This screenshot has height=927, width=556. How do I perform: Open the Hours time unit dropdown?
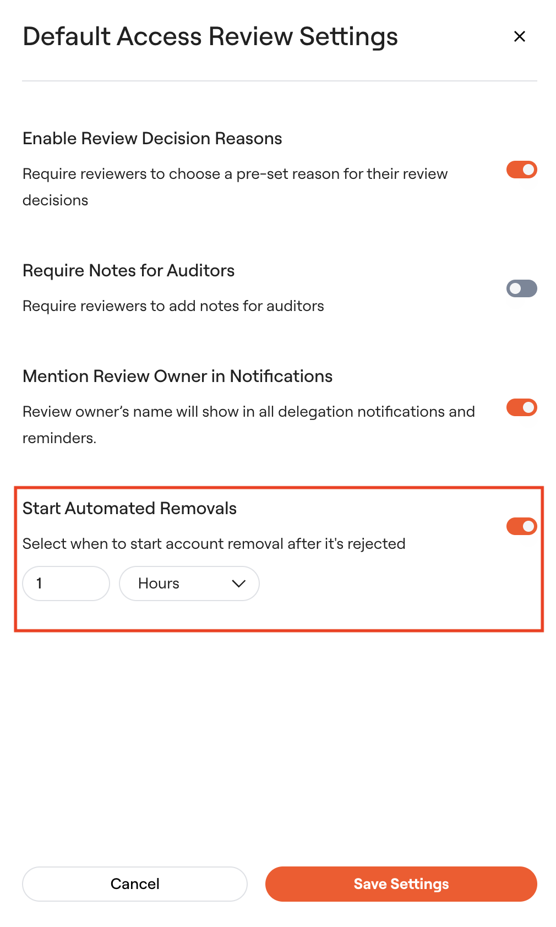pos(189,584)
